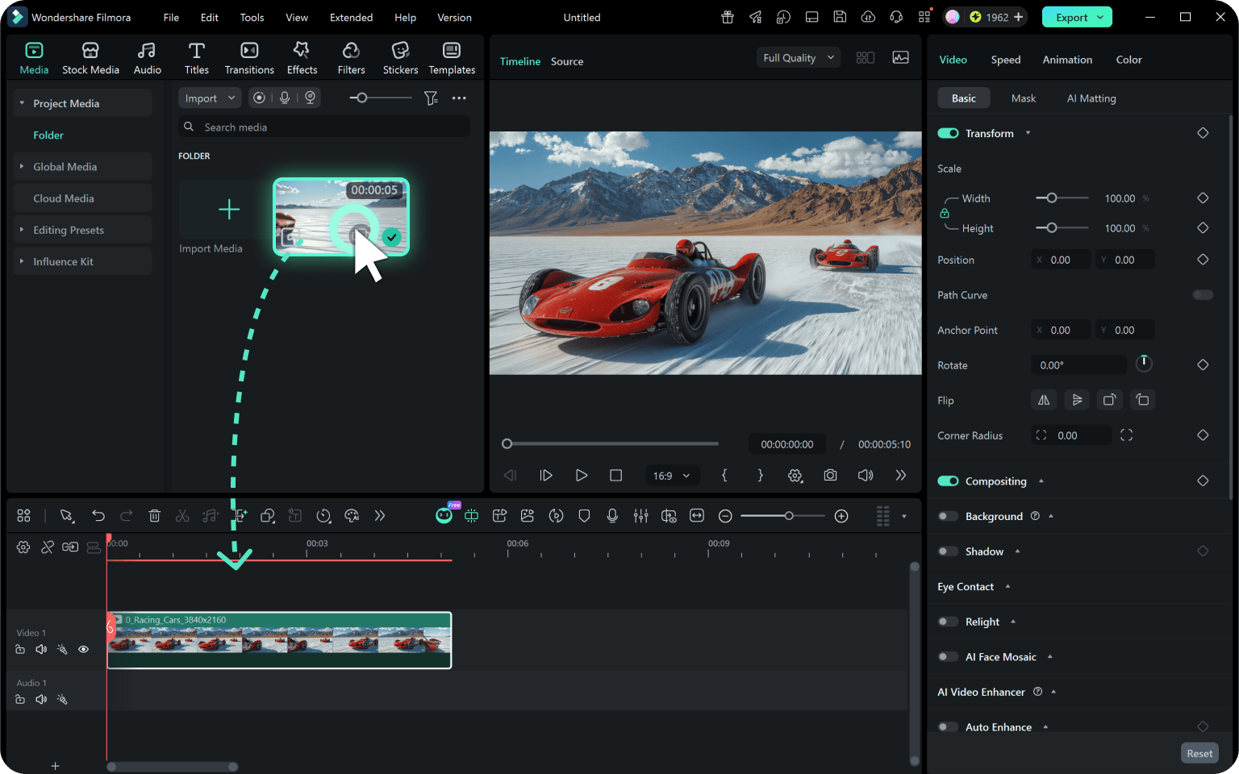Enable the AI Face Mosaic toggle
1239x774 pixels.
point(948,657)
